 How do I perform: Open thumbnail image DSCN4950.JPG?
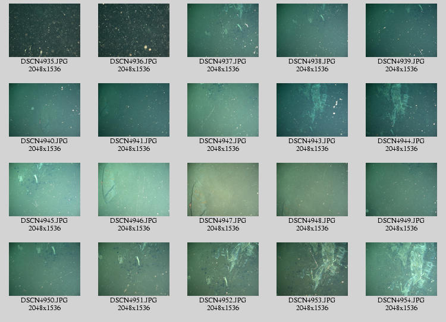[x=45, y=269]
